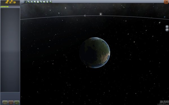Click the last filter icon in toolbar

[x=50, y=2]
